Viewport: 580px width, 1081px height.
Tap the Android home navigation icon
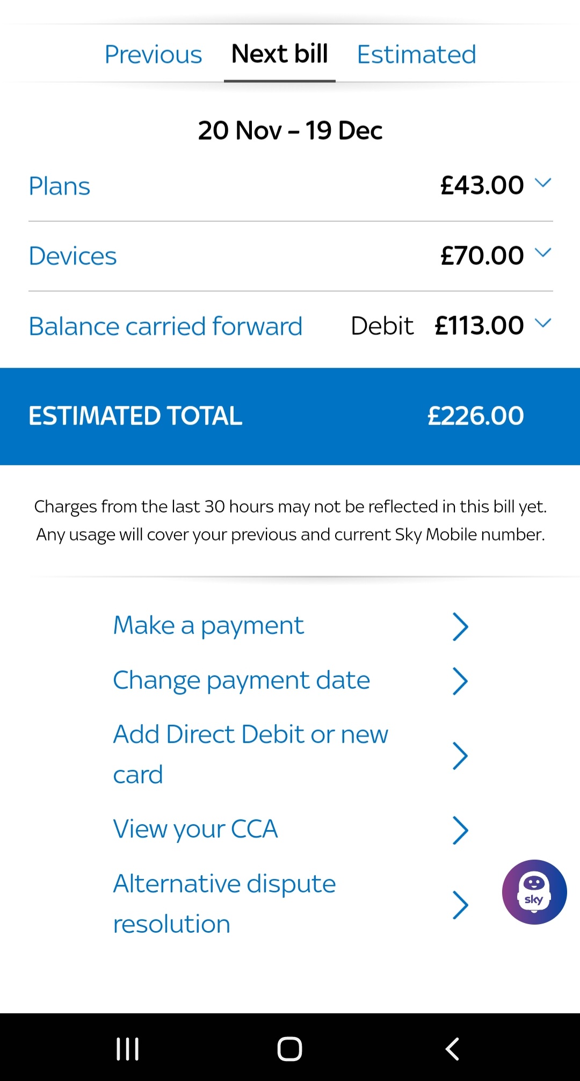(289, 1048)
